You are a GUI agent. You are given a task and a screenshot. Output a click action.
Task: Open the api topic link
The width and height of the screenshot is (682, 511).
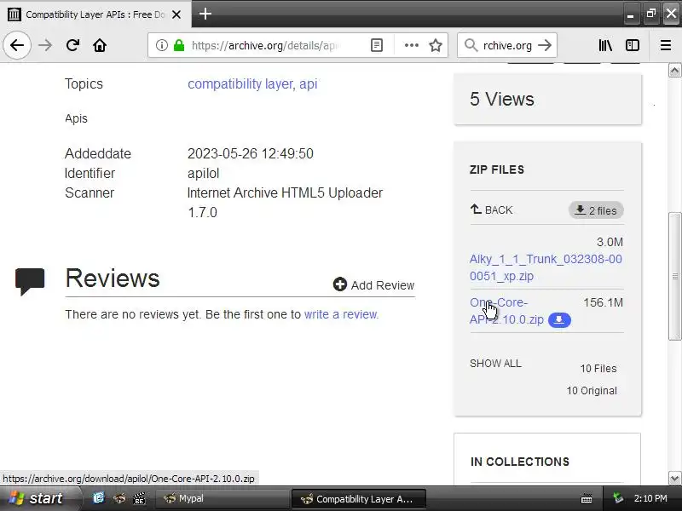pyautogui.click(x=308, y=83)
